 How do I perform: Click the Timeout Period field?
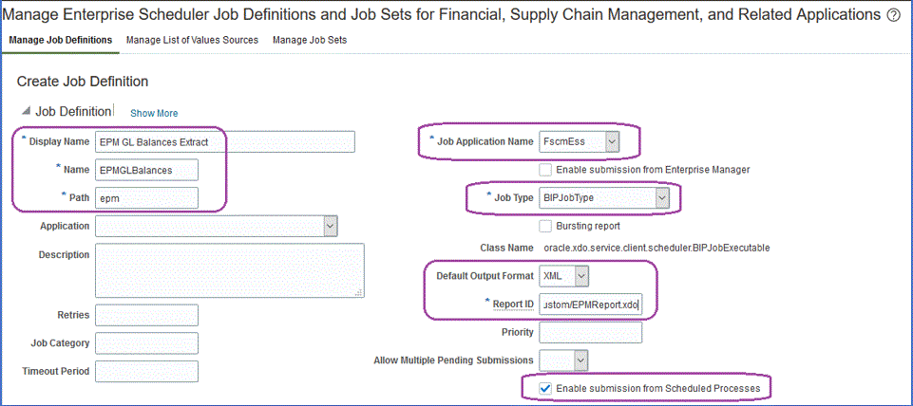[x=147, y=371]
